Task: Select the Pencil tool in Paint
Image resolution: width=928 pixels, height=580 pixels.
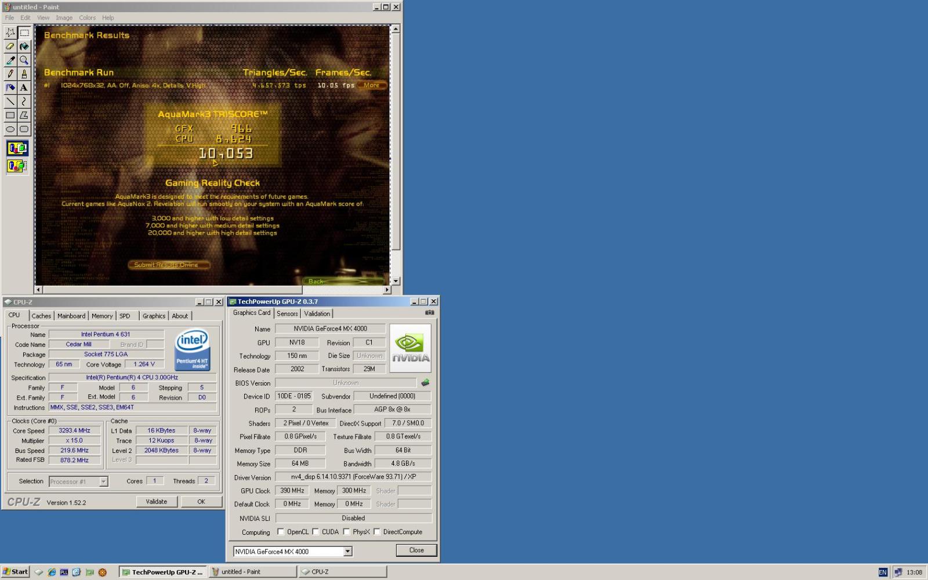Action: (x=10, y=74)
